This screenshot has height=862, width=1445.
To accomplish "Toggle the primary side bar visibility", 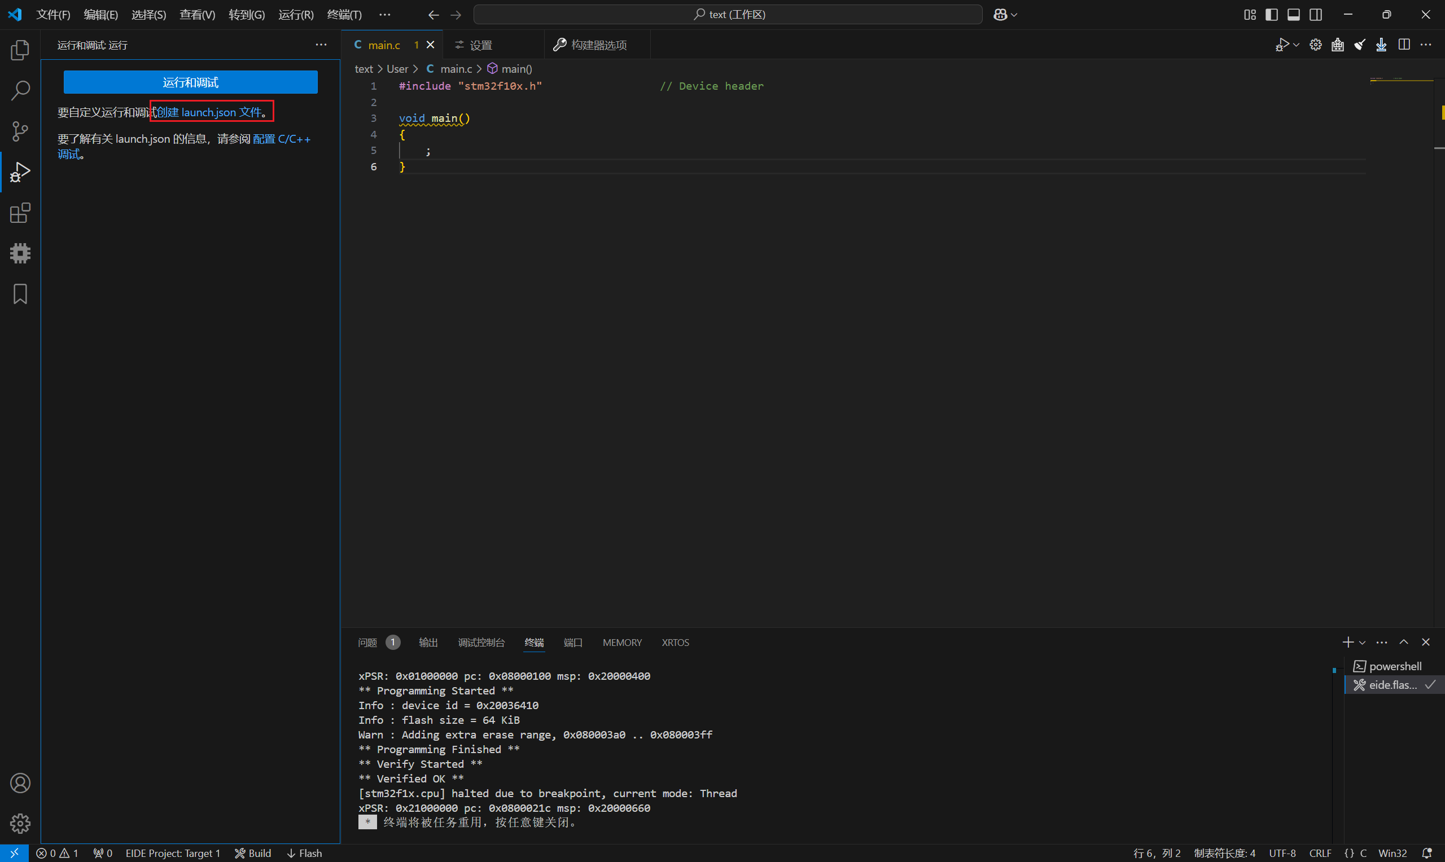I will pyautogui.click(x=1271, y=15).
